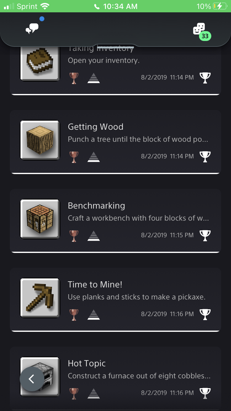Open the Getting Wood wood block thumbnail

pyautogui.click(x=40, y=140)
